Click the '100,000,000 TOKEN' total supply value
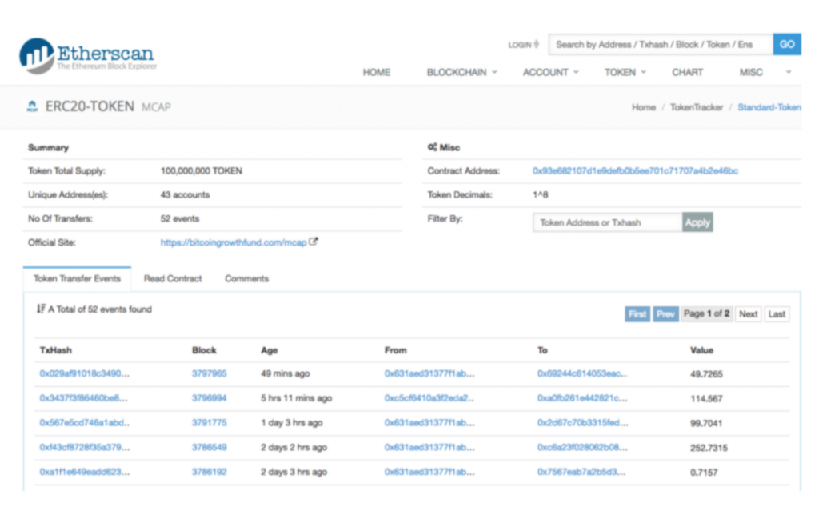Screen dimensions: 819x507 [201, 171]
